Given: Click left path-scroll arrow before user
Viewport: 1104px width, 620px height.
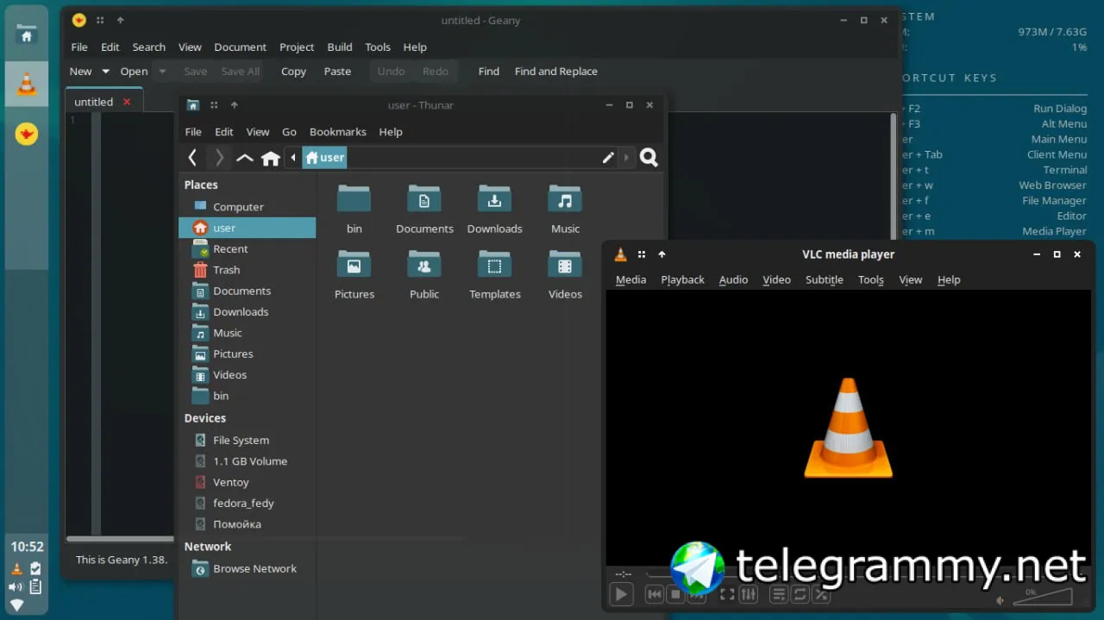Looking at the screenshot, I should pos(293,157).
